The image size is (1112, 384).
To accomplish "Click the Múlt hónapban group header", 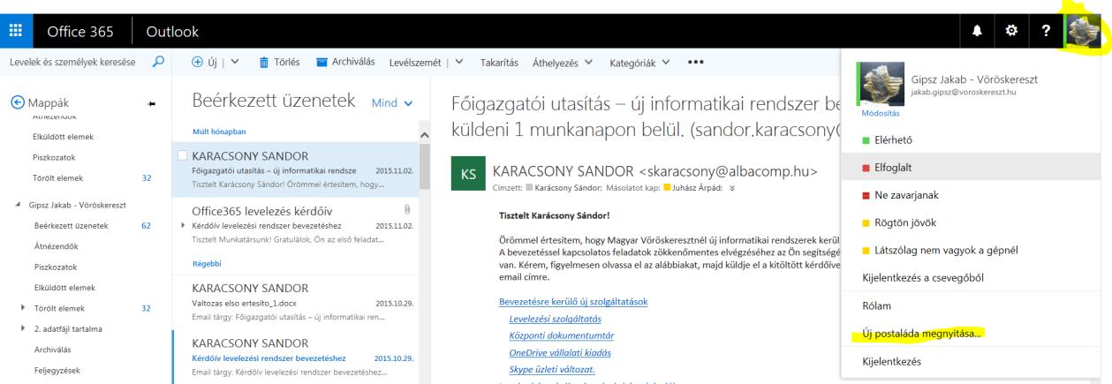I will 219,132.
